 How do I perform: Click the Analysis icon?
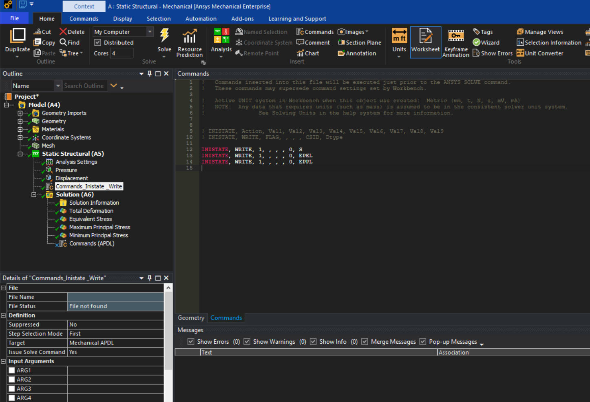(x=221, y=35)
